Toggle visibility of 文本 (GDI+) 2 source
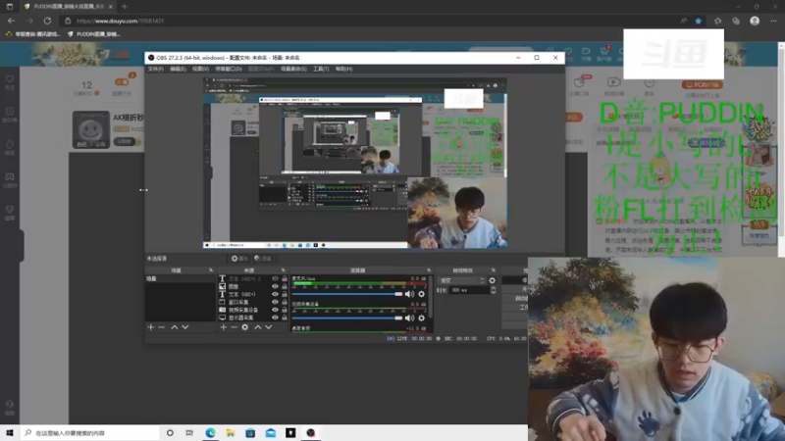Screen dimensions: 785x441 pyautogui.click(x=275, y=278)
